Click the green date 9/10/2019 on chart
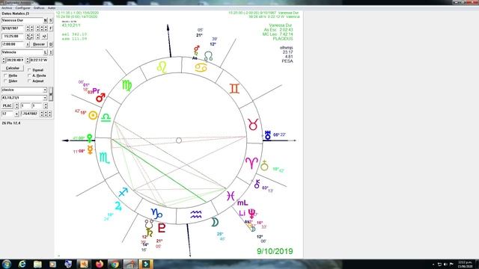The height and width of the screenshot is (269, 479). coord(275,251)
